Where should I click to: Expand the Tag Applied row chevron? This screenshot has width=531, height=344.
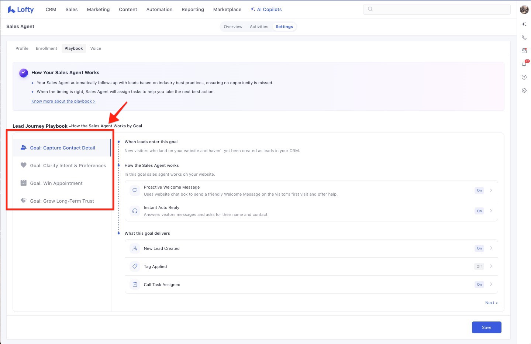click(491, 266)
